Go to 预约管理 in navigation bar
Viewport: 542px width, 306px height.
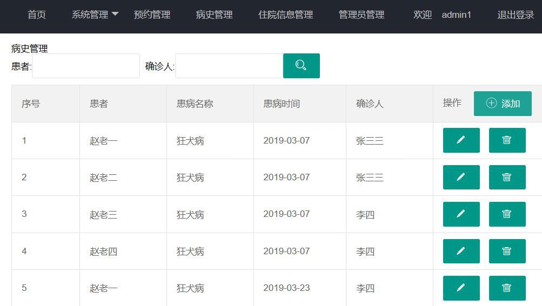click(152, 15)
